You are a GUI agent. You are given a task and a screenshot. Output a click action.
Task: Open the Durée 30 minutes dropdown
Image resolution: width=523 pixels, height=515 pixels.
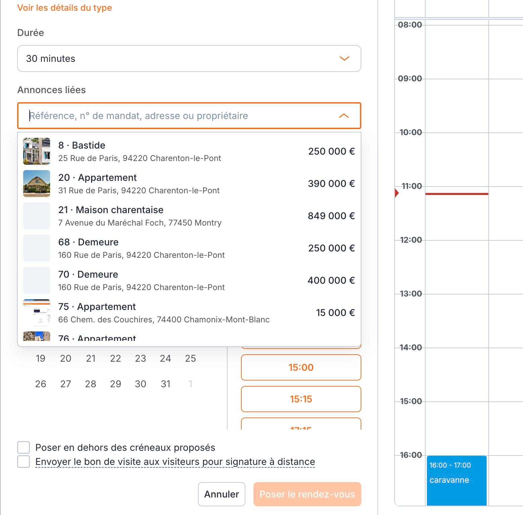pos(189,58)
